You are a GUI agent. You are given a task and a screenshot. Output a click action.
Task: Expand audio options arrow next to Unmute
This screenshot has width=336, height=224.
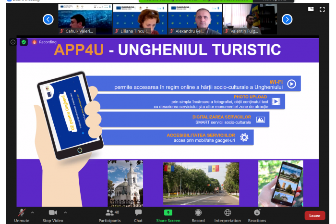point(33,212)
